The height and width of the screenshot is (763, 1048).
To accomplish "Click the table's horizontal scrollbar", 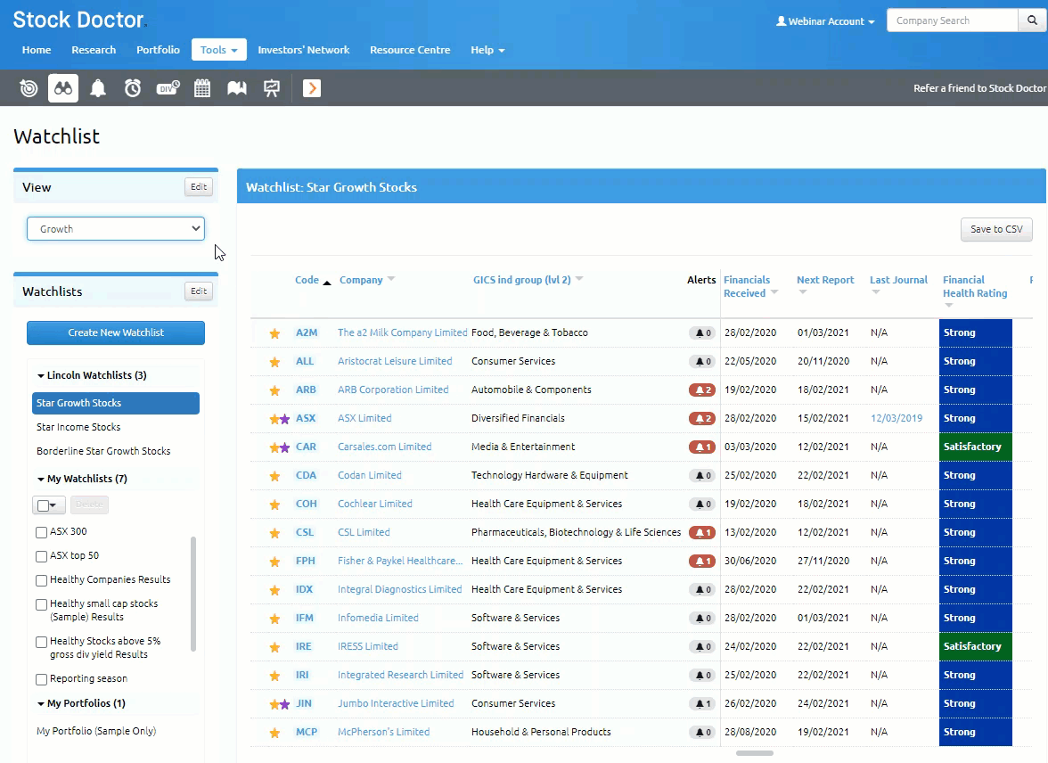I will coord(755,753).
